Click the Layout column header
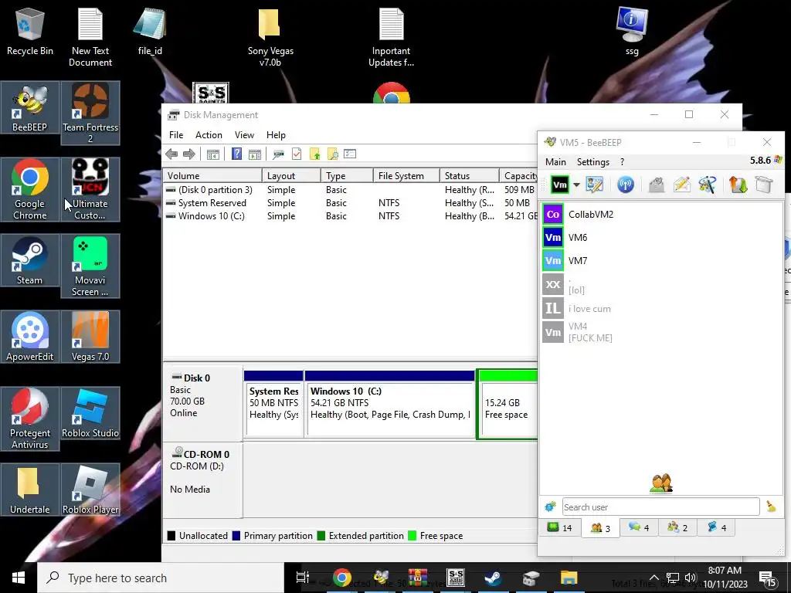This screenshot has height=593, width=791. pos(291,175)
